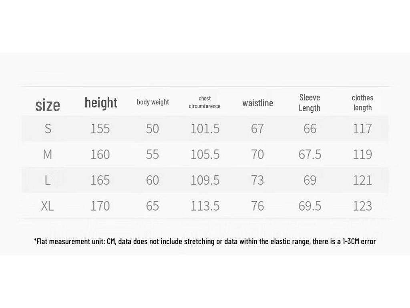The width and height of the screenshot is (410, 308).
Task: Select the "body weight" header
Action: click(153, 102)
